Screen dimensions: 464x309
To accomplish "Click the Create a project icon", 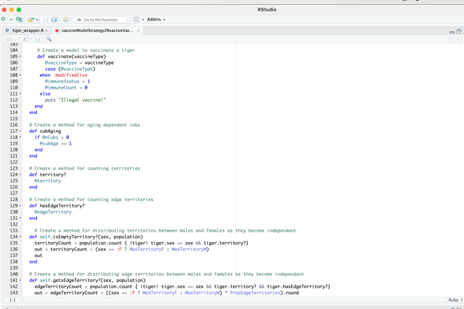I will pyautogui.click(x=19, y=19).
